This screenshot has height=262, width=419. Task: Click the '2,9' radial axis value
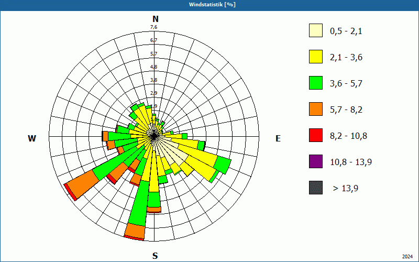153,93
